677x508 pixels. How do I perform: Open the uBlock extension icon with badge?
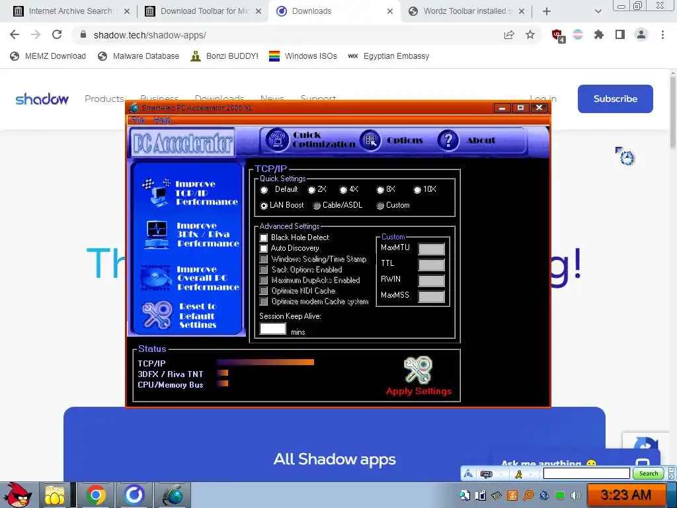tap(558, 35)
